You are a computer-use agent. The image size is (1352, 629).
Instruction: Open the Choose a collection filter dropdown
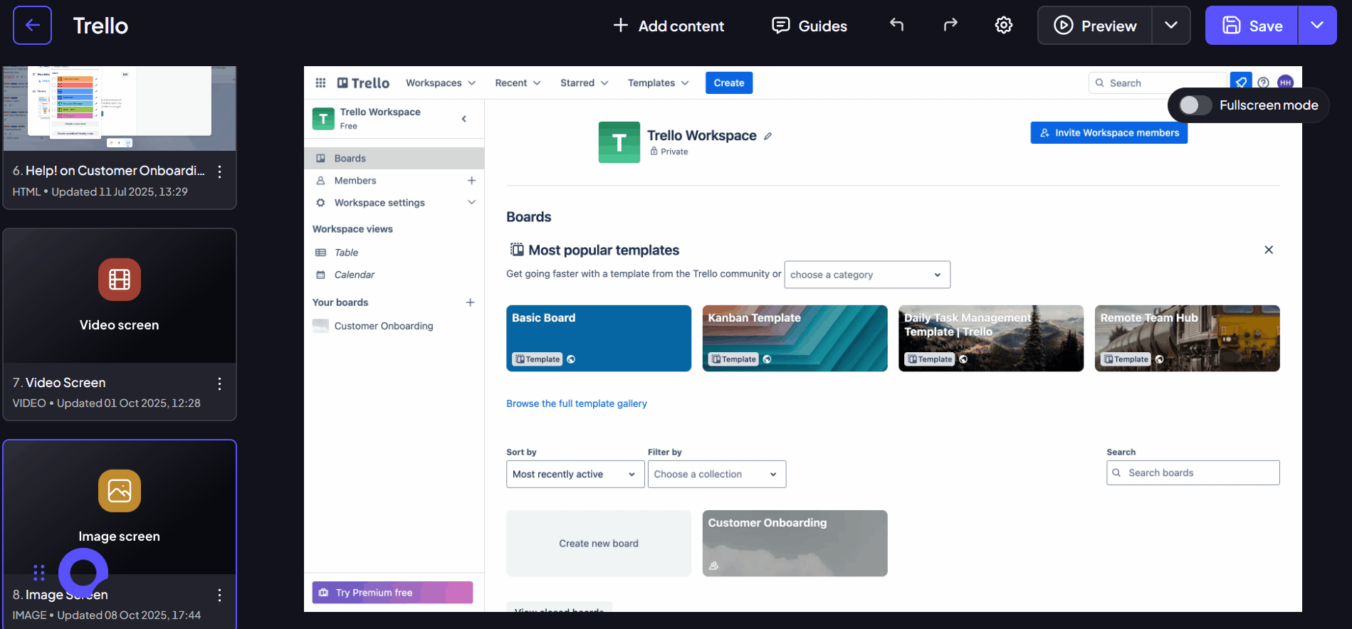click(x=717, y=474)
